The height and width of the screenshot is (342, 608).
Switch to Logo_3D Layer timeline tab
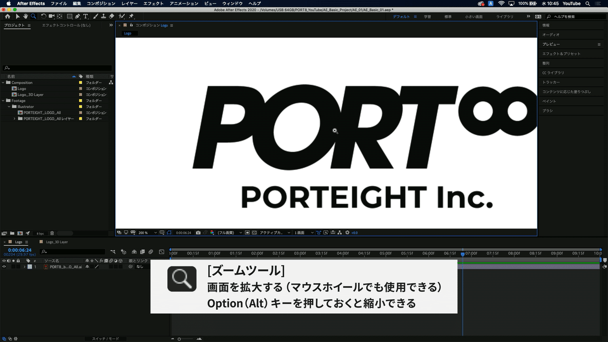[57, 242]
